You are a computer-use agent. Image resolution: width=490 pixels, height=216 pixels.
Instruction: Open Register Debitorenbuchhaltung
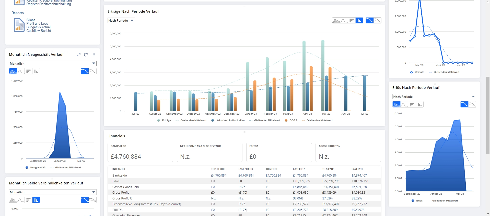pyautogui.click(x=49, y=4)
